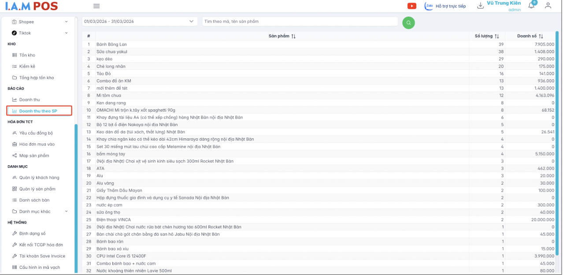The height and width of the screenshot is (275, 563).
Task: Open the YouTube icon in header
Action: [x=412, y=6]
